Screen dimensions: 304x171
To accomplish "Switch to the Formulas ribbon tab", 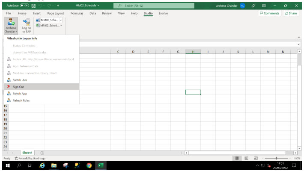I will pyautogui.click(x=77, y=13).
